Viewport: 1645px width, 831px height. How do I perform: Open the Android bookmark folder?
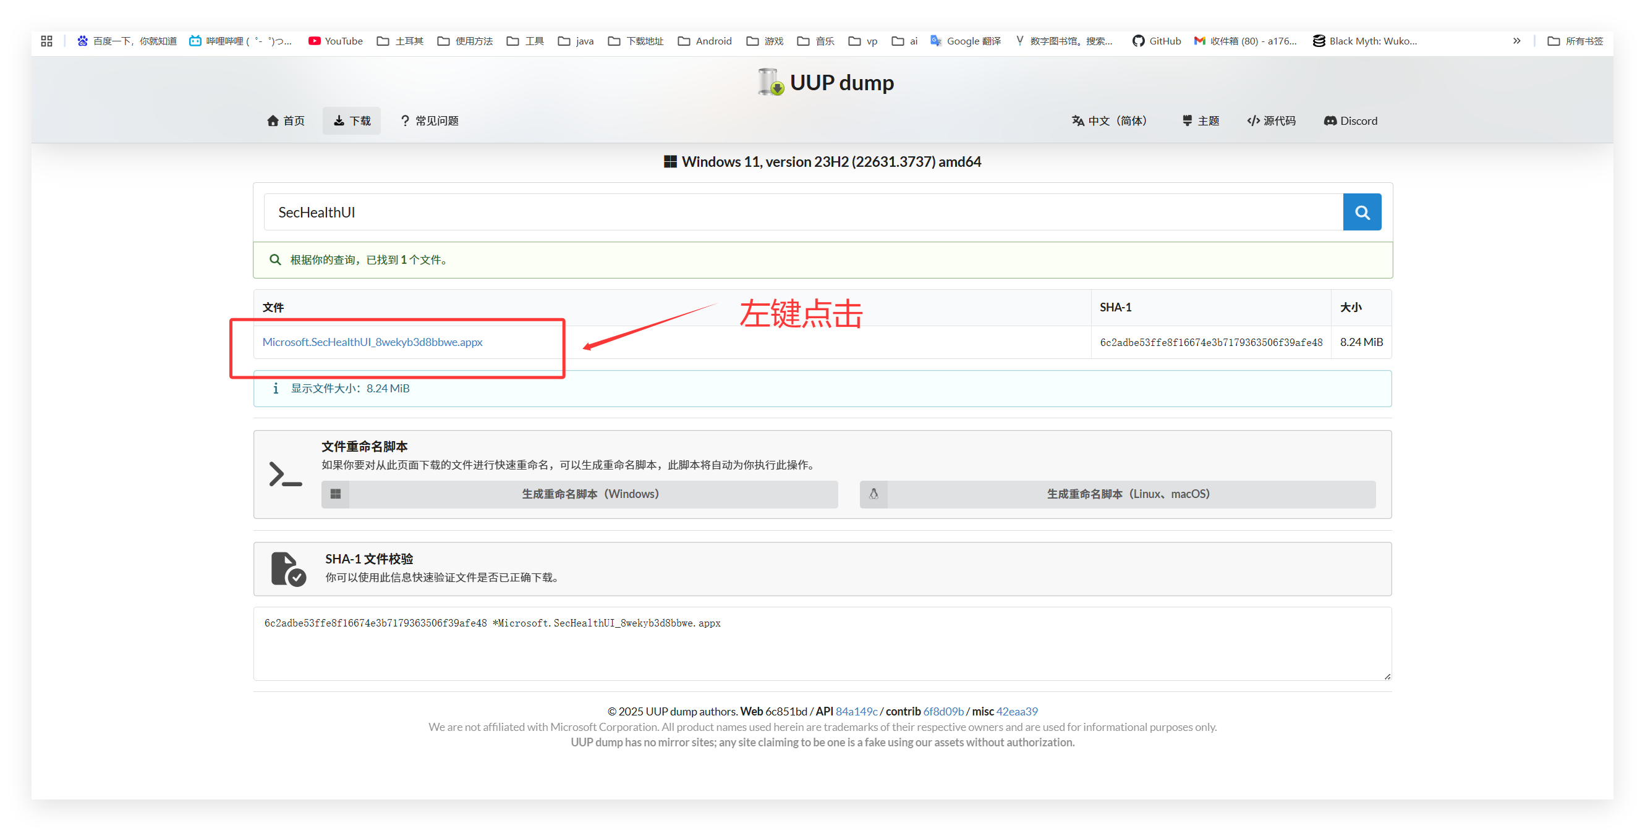click(705, 41)
